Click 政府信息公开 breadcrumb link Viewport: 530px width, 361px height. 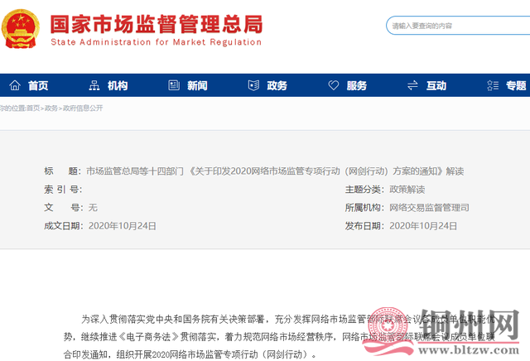[83, 108]
